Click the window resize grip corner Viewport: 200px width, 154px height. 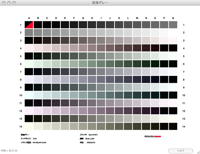(x=199, y=152)
